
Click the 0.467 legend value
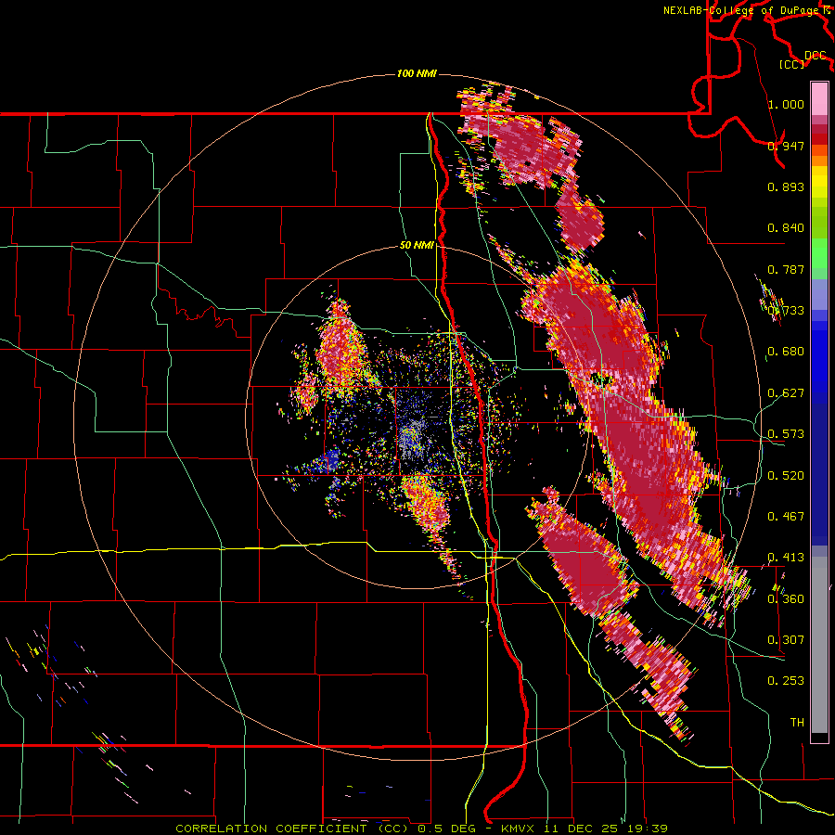(x=786, y=517)
